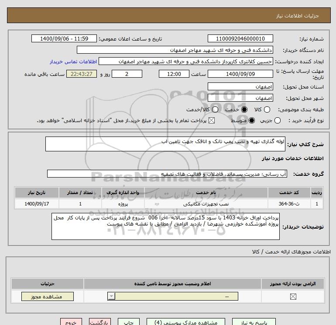Click the جزئیات اطلاعات نیاز page title
Screen dimensions: 336x325
298,16
